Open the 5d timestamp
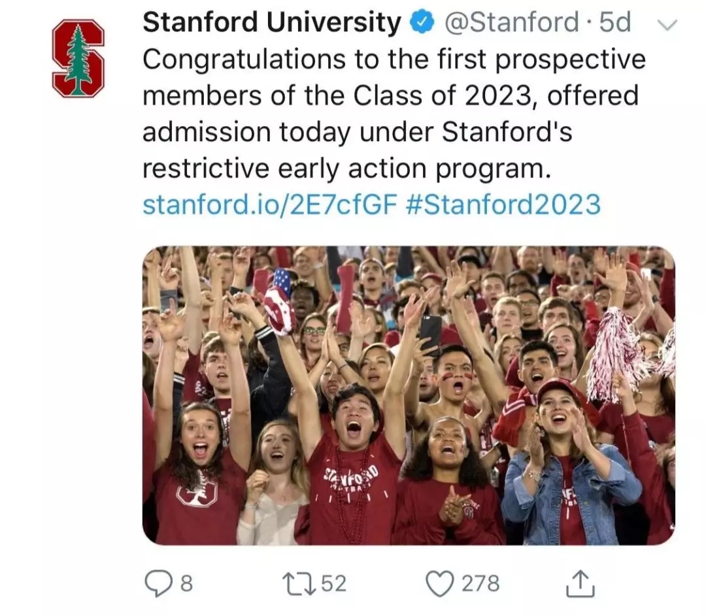The width and height of the screenshot is (706, 616). [615, 24]
